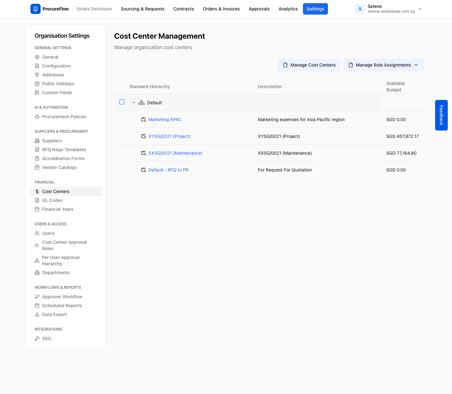
Task: Click the Available Budget column header
Action: tap(396, 87)
